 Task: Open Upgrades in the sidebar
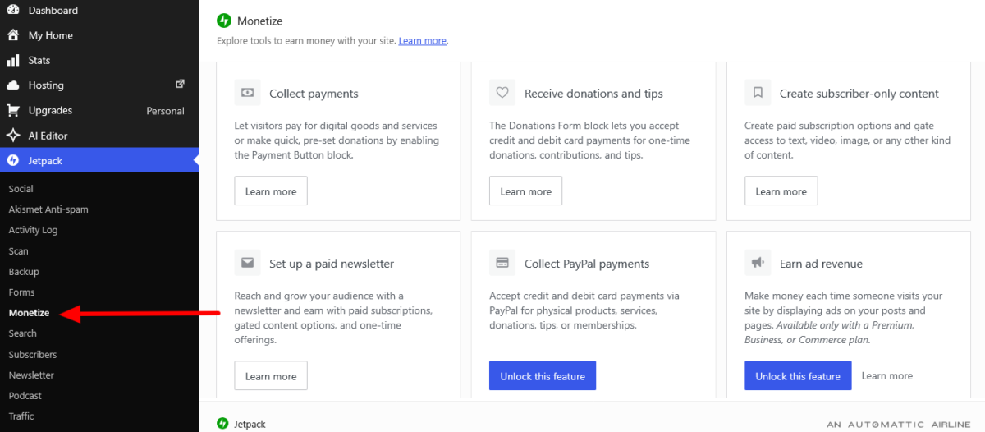(x=99, y=110)
